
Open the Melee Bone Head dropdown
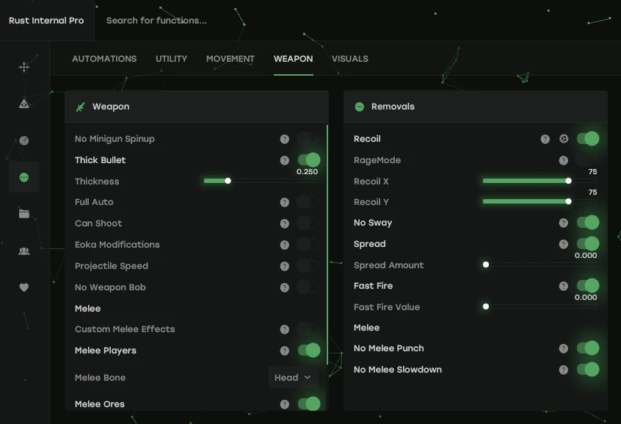coord(293,378)
